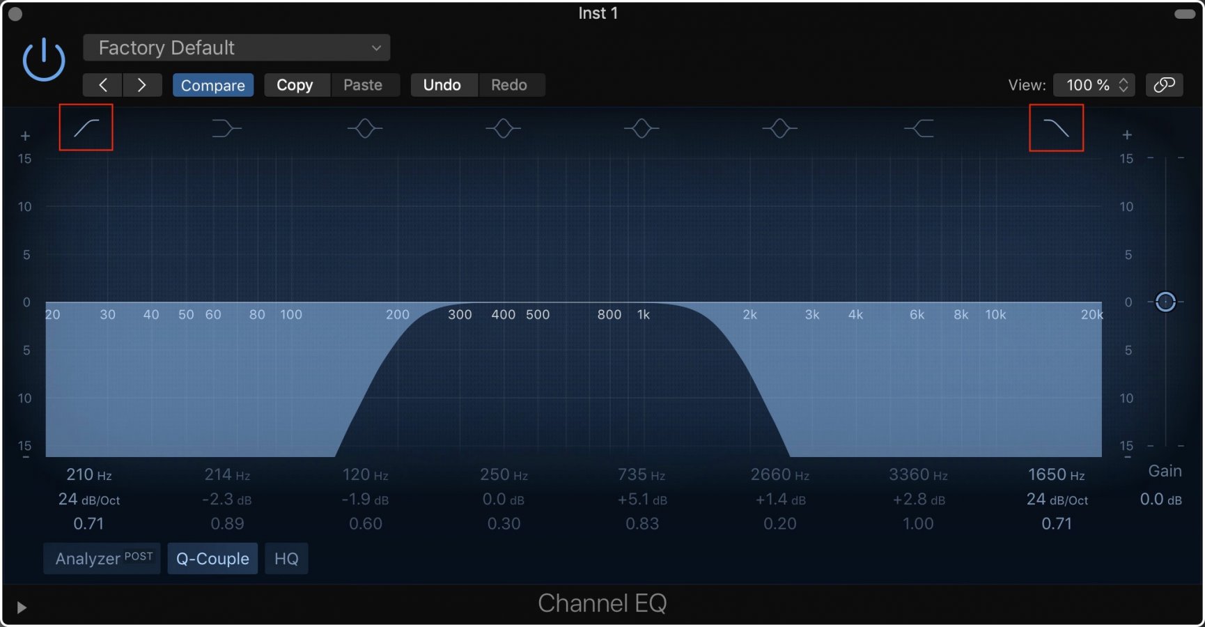The height and width of the screenshot is (627, 1205).
Task: Enable the Analyzer POST display
Action: point(102,558)
